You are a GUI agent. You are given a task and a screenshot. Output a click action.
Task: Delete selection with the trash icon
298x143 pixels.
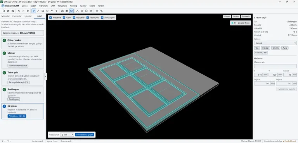(x=28, y=11)
